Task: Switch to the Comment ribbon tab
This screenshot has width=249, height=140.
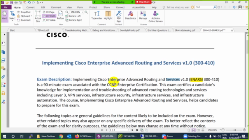Action: coord(56,7)
